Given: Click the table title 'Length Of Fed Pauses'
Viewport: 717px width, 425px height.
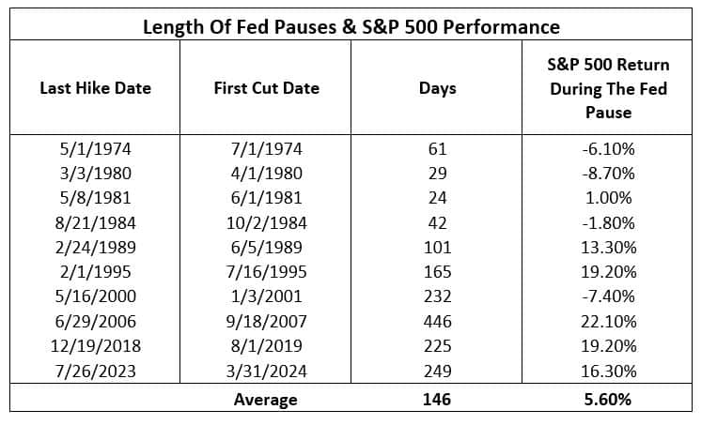Looking at the screenshot, I should 241,27.
